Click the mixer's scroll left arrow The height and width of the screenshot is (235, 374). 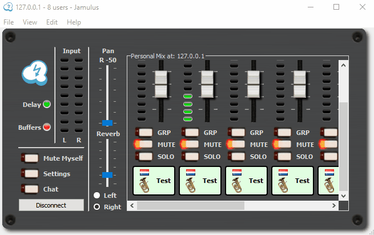pyautogui.click(x=132, y=206)
